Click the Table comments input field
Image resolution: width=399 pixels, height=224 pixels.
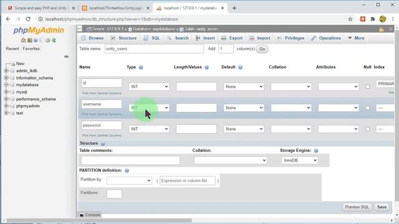(130, 161)
